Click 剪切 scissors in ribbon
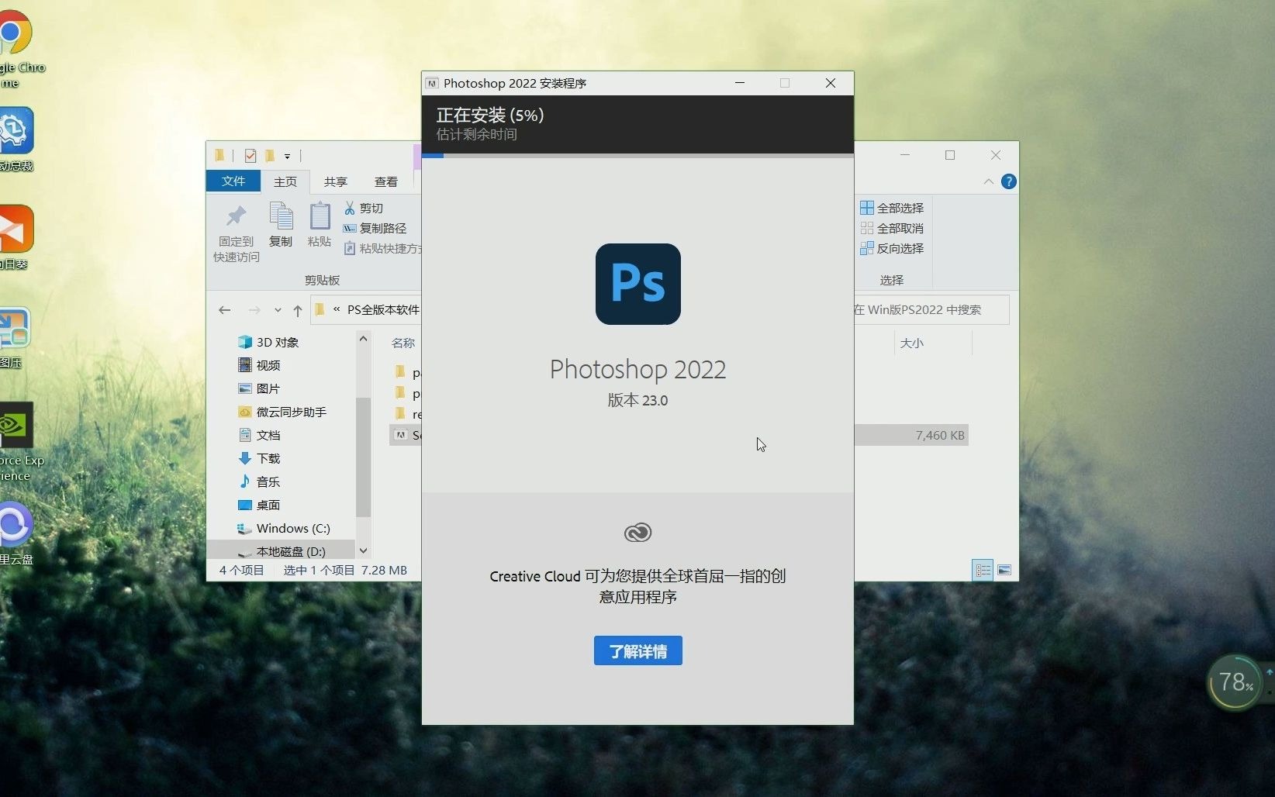The width and height of the screenshot is (1275, 797). click(364, 208)
